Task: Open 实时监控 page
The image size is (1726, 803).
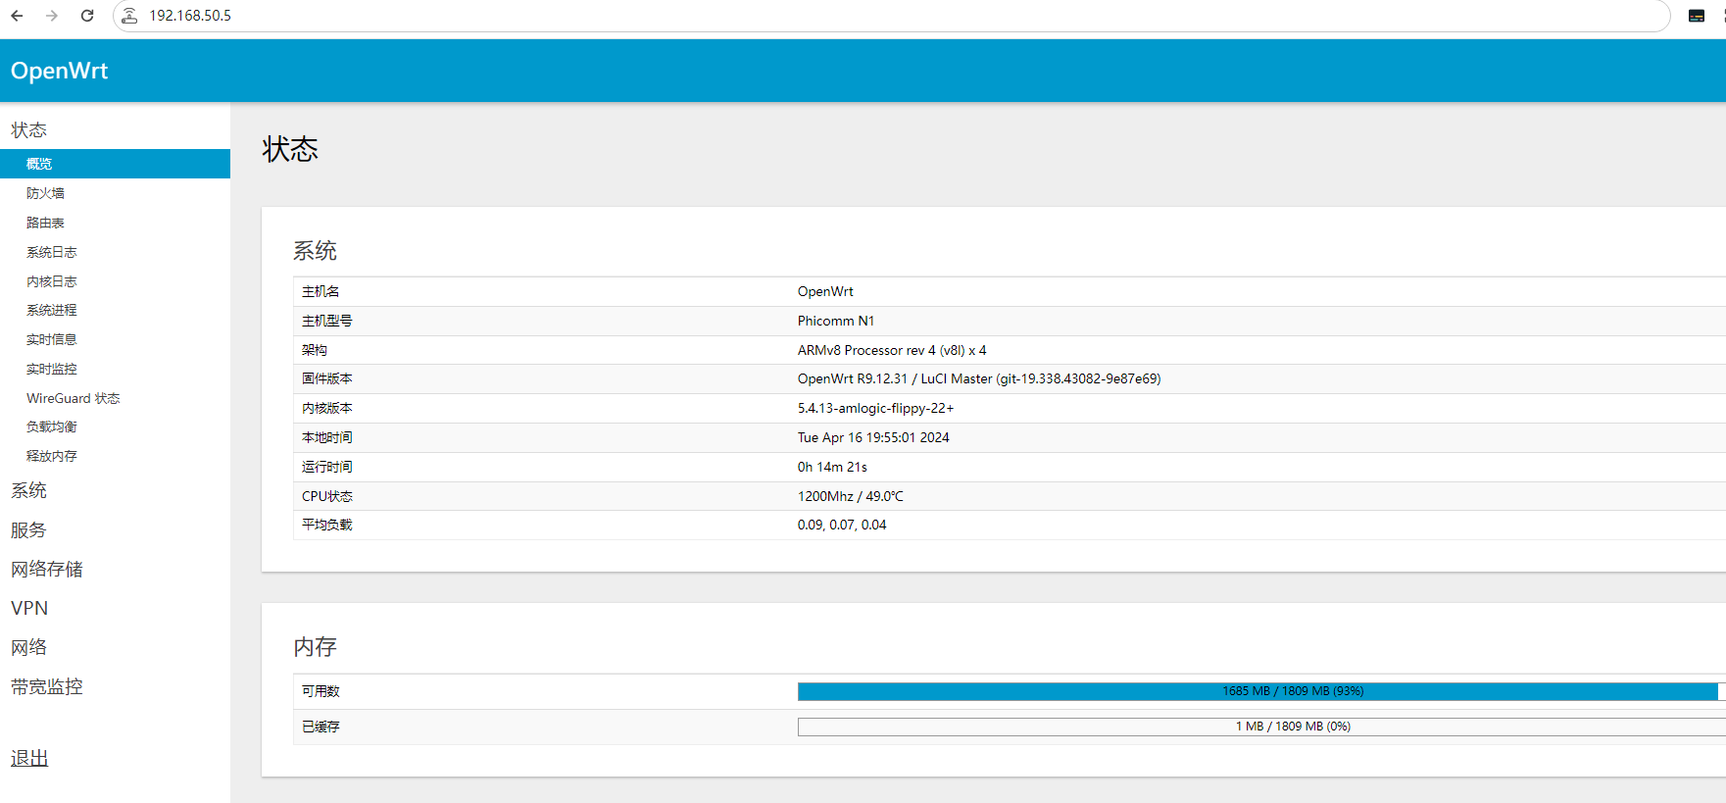Action: pos(51,369)
